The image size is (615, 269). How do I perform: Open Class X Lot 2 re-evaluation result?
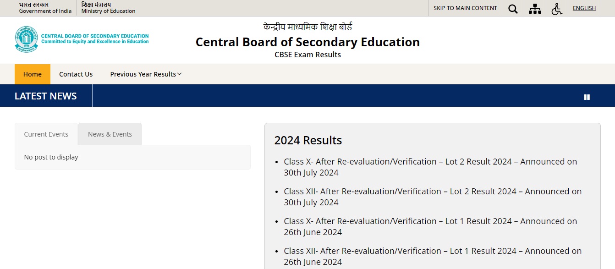pyautogui.click(x=430, y=167)
